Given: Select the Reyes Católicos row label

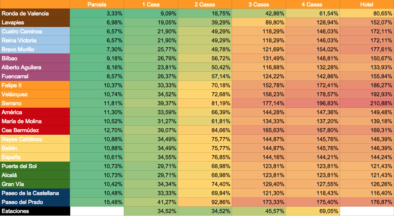Looking at the screenshot, I should pos(35,139).
